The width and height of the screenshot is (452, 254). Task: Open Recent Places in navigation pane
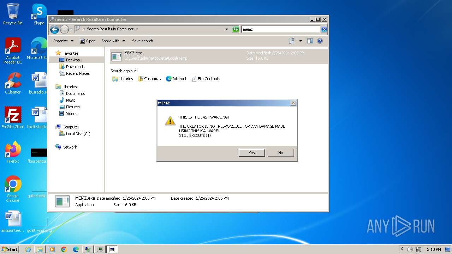point(78,73)
